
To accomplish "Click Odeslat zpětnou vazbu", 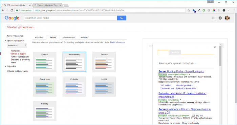I will [18, 71].
